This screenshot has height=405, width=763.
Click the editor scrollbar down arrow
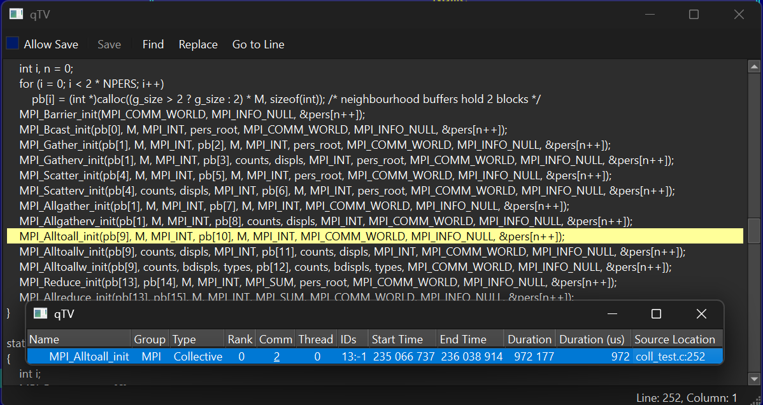pyautogui.click(x=754, y=379)
